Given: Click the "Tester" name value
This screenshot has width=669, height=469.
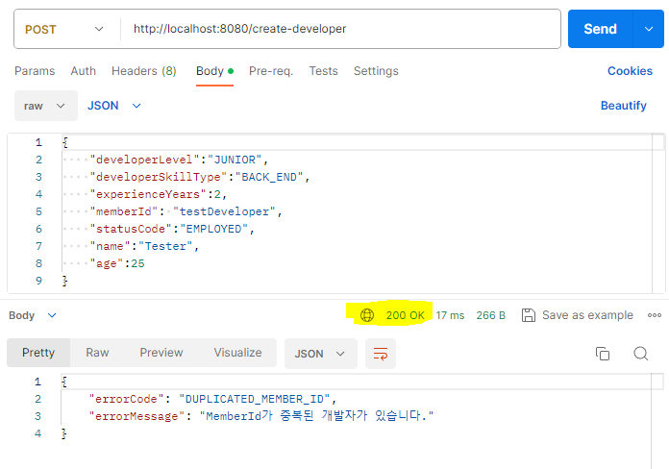Looking at the screenshot, I should (x=165, y=246).
